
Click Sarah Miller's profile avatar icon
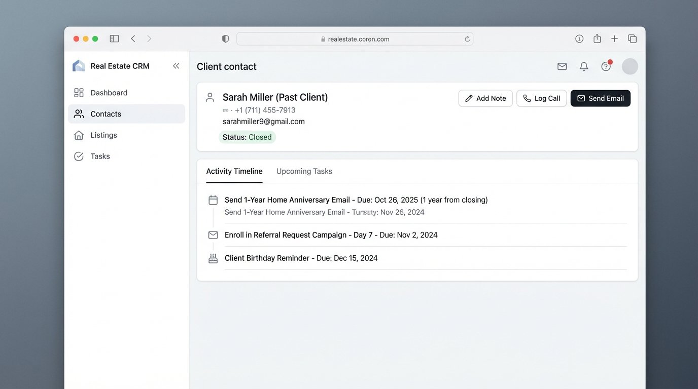tap(210, 97)
